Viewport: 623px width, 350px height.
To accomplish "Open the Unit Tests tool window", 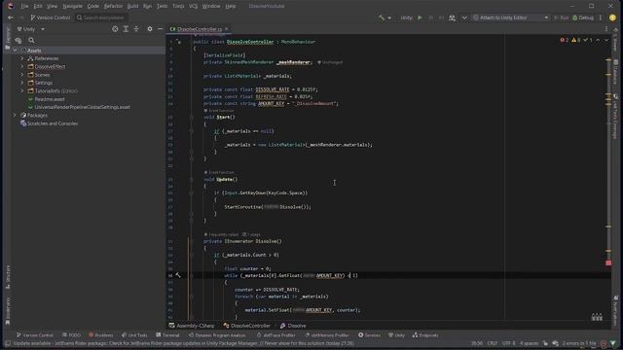I will 134,335.
